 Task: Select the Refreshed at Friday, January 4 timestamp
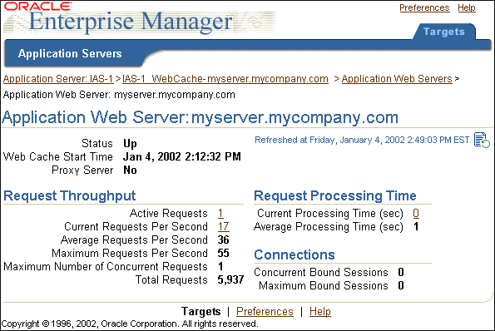pos(362,140)
